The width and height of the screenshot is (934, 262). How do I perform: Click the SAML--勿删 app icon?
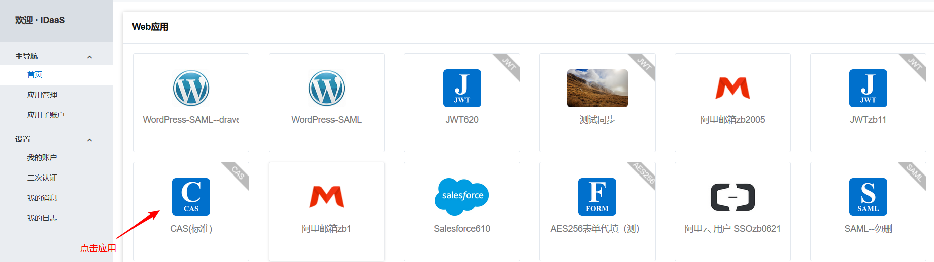868,197
